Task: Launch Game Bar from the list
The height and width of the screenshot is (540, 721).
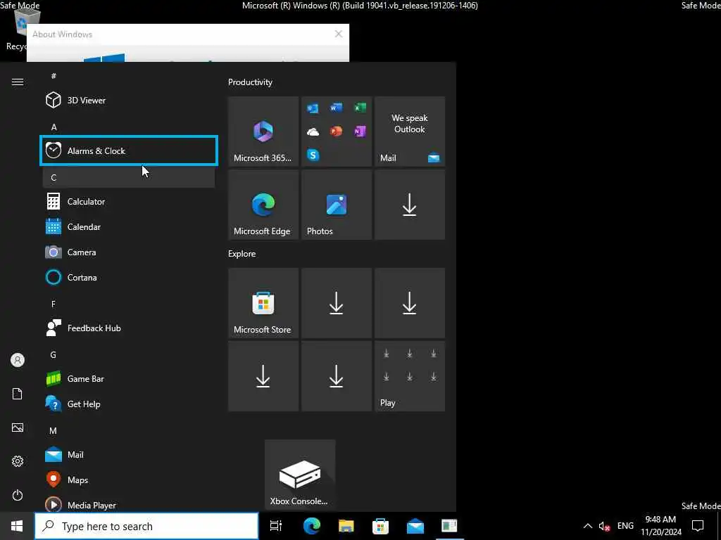Action: click(129, 379)
